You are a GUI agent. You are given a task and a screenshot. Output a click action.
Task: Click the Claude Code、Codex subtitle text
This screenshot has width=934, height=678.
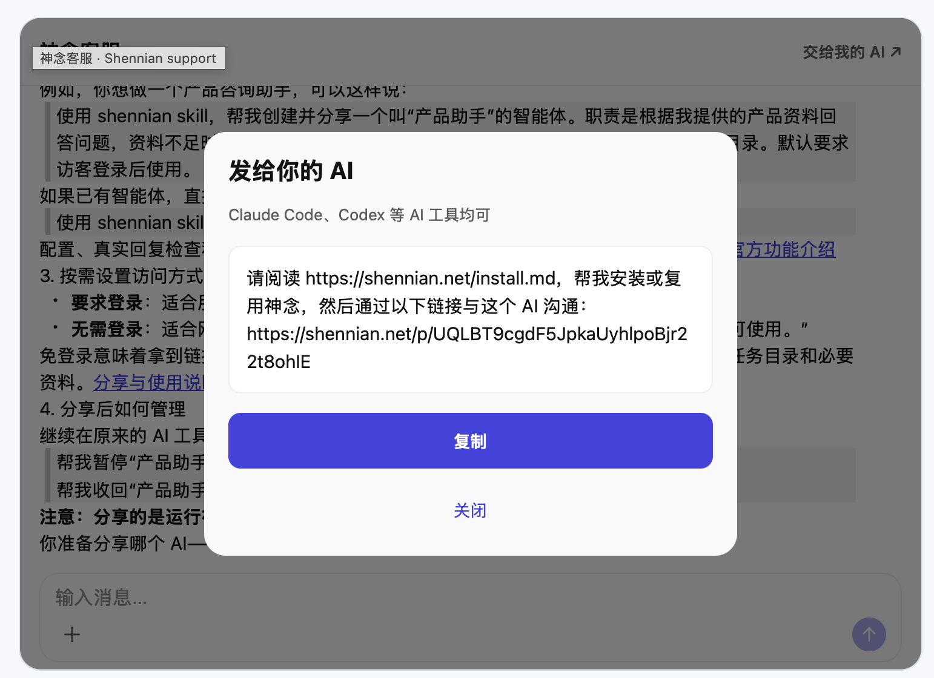pos(359,215)
